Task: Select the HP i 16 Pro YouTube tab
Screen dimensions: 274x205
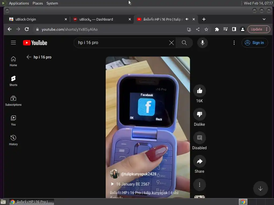Action: point(162,19)
